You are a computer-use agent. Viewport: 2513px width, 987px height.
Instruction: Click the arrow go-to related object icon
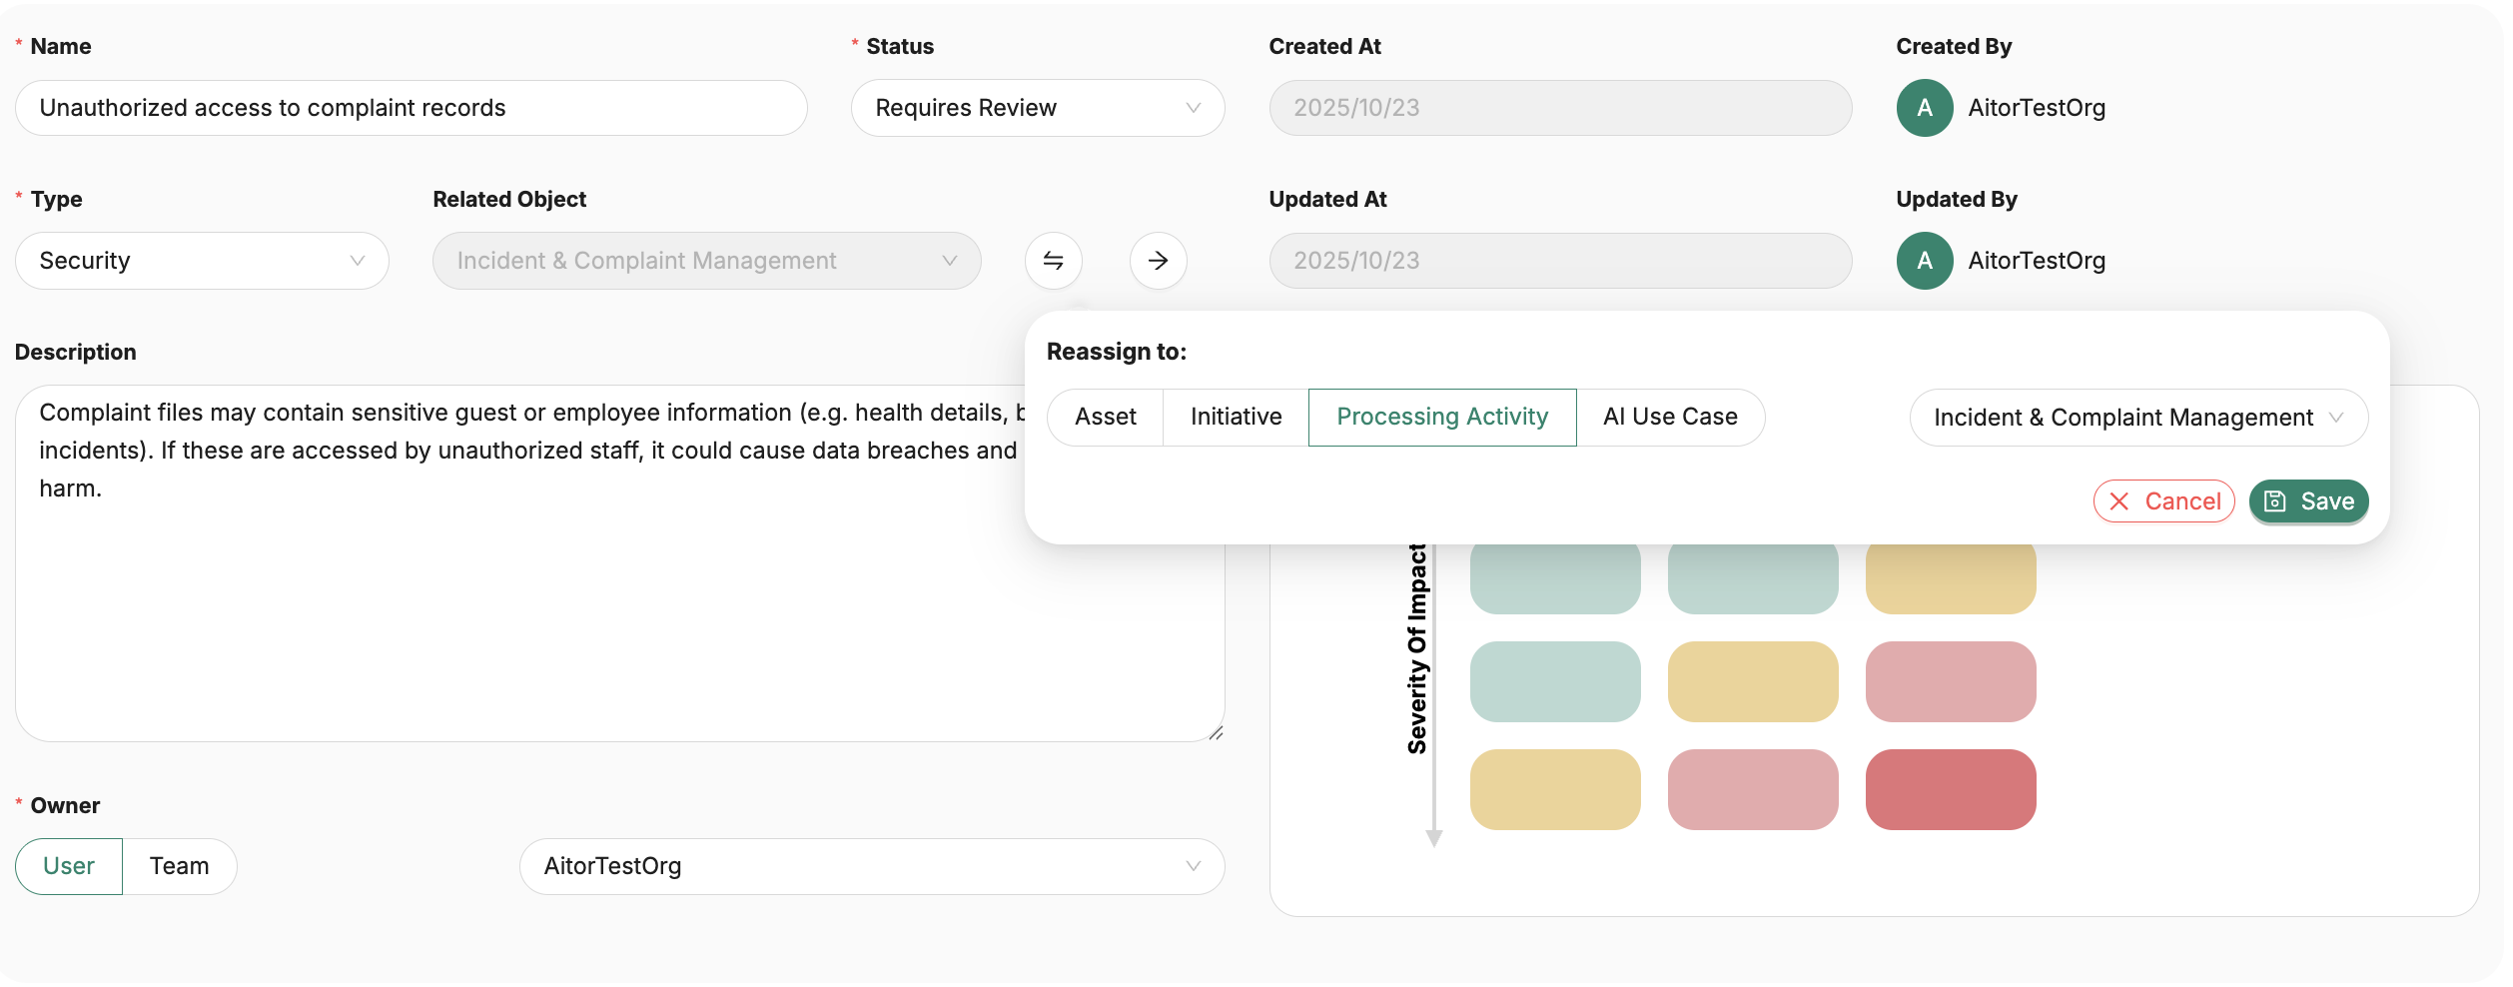[x=1158, y=261]
